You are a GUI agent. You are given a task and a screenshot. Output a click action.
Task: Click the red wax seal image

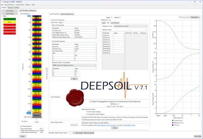(75, 98)
